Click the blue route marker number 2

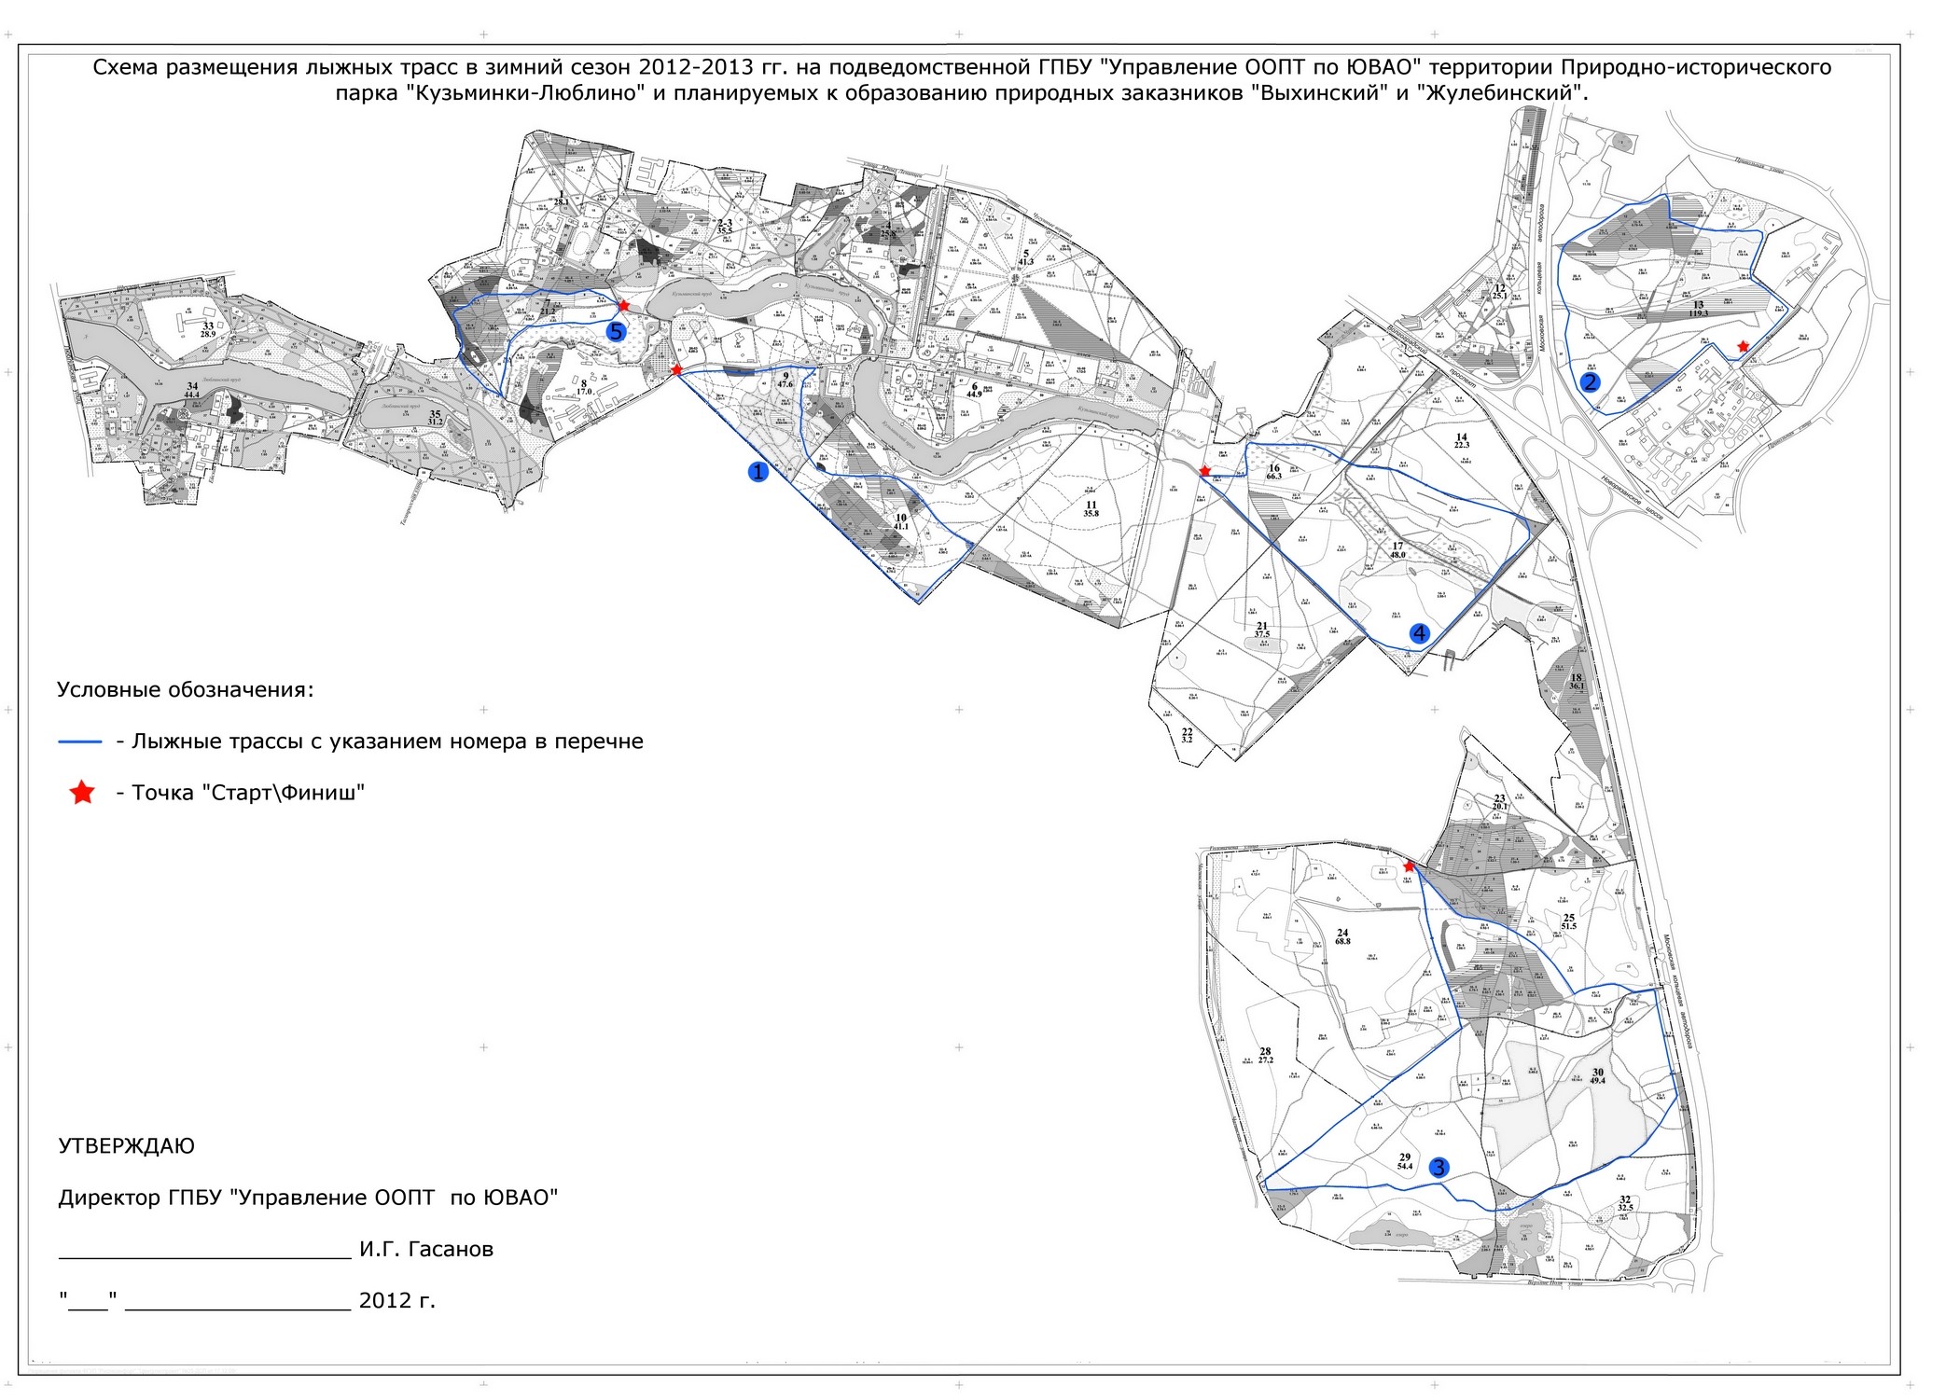click(1591, 381)
